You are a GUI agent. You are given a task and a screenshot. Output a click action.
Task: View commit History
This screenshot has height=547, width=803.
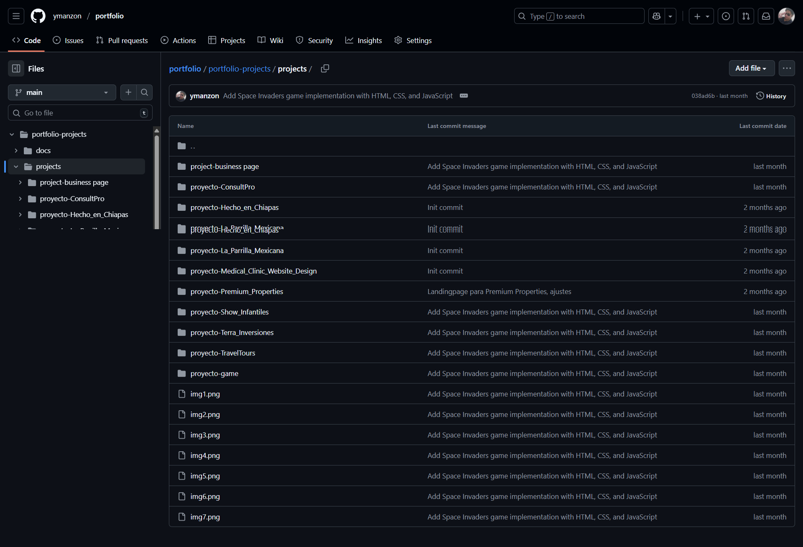(771, 96)
